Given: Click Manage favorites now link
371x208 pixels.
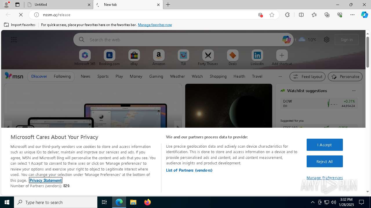Looking at the screenshot, I should tap(155, 25).
